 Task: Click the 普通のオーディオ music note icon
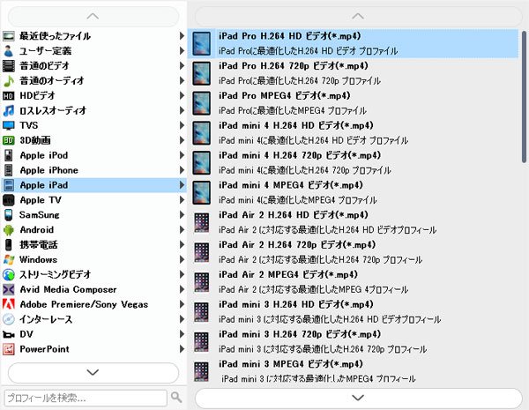coord(9,80)
